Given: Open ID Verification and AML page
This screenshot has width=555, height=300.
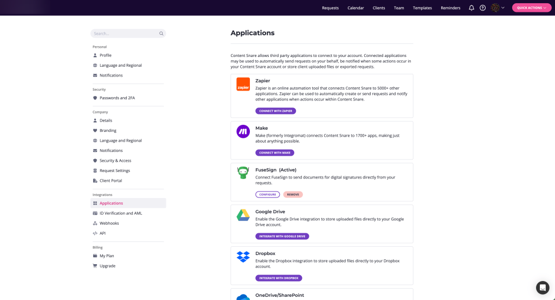Looking at the screenshot, I should [x=121, y=213].
